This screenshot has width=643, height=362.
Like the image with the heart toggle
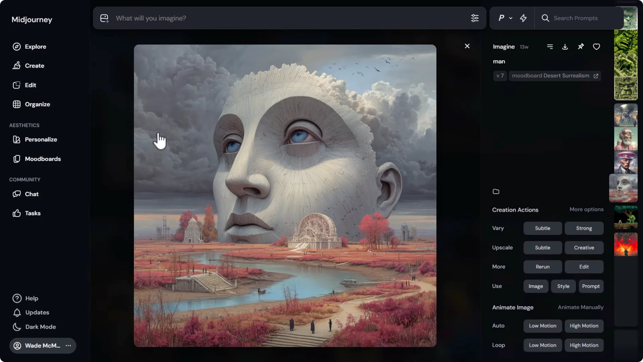click(596, 47)
